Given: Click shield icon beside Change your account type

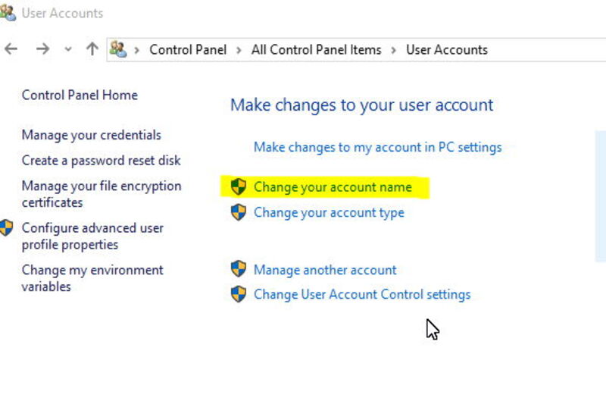Looking at the screenshot, I should [x=239, y=212].
